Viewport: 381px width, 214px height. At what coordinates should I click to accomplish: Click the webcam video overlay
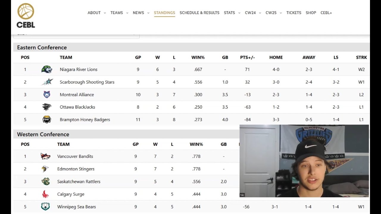[x=304, y=161]
